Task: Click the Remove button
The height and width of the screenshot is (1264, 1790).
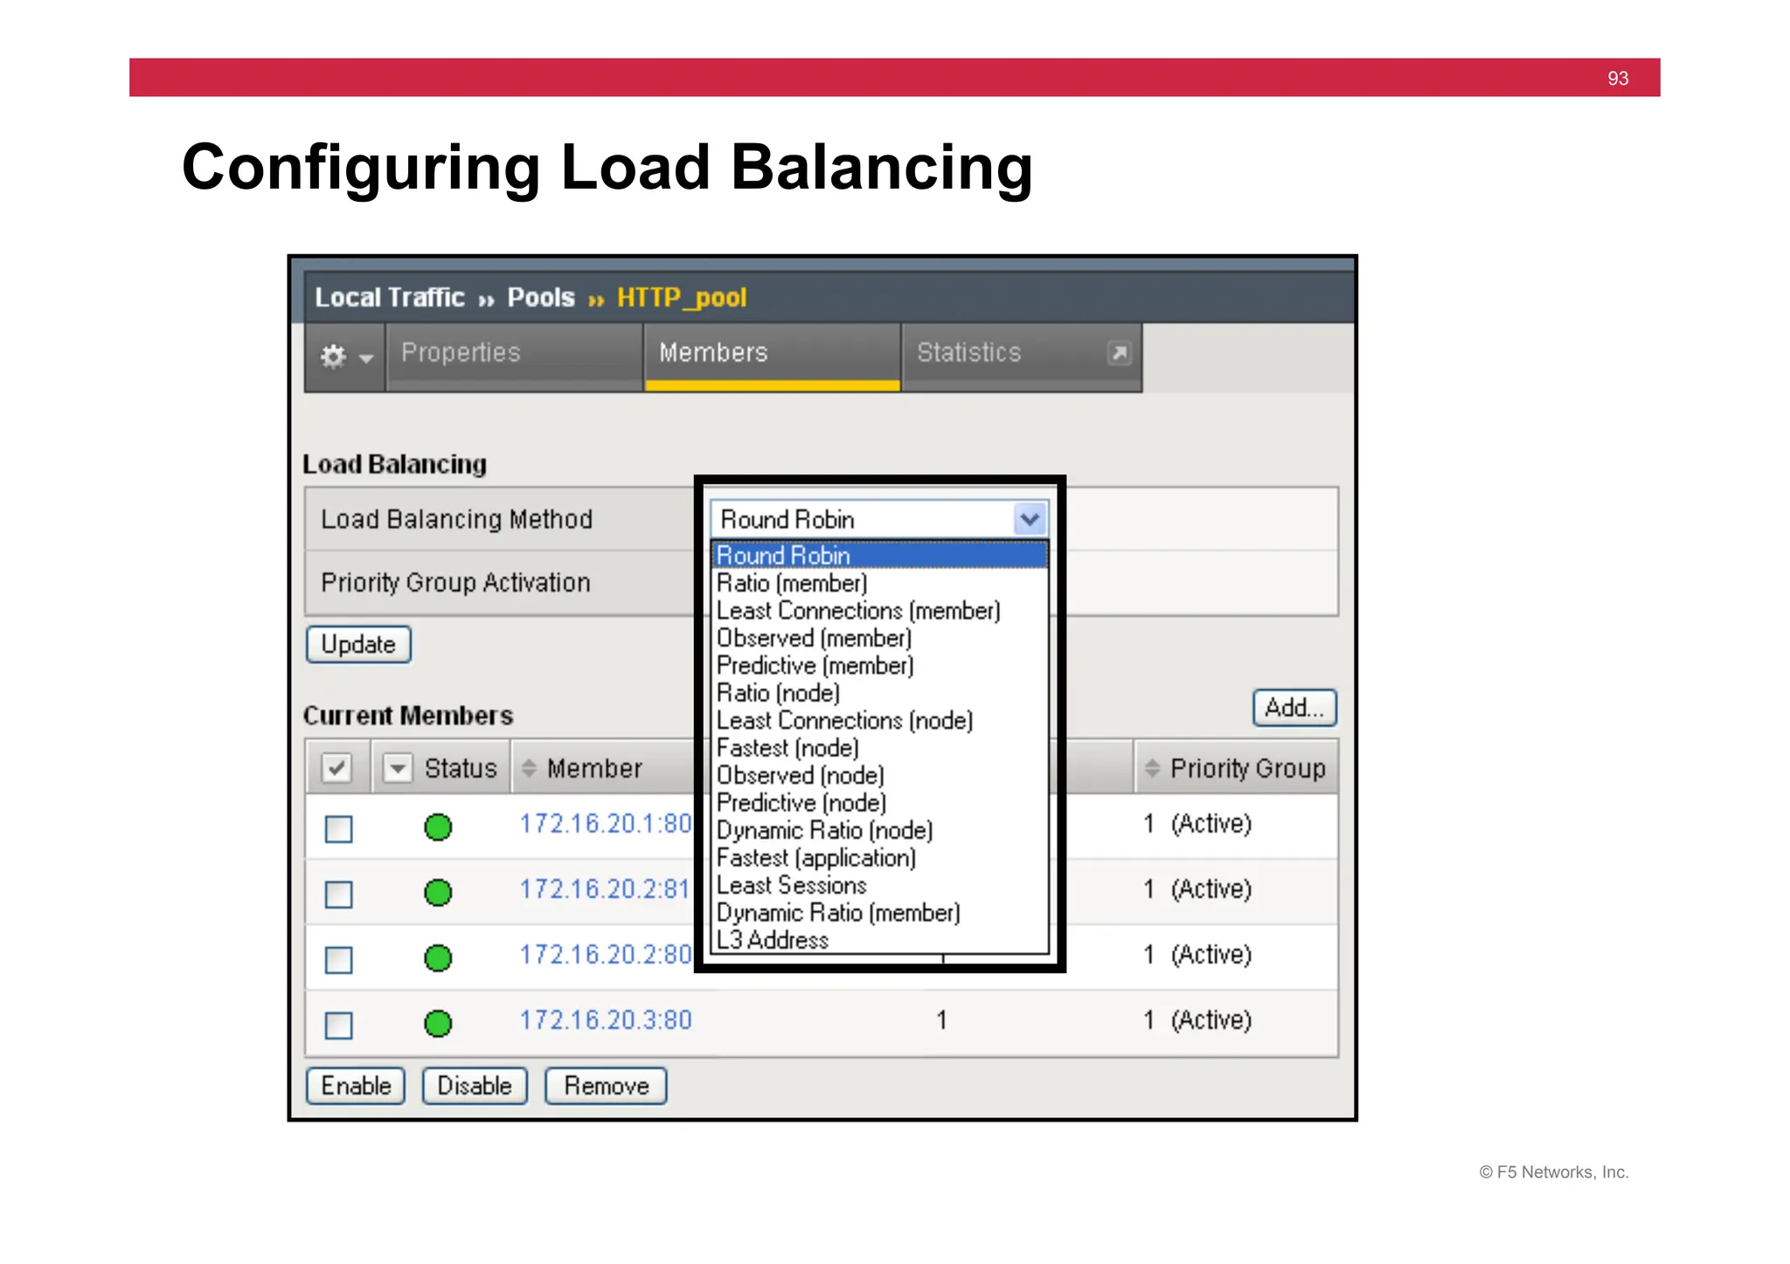Action: [x=607, y=1086]
